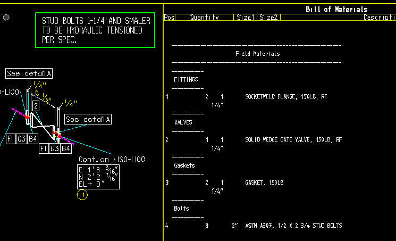Select the 1/4" size under the socketweld flange row
Image resolution: width=396 pixels, height=241 pixels.
tap(217, 105)
